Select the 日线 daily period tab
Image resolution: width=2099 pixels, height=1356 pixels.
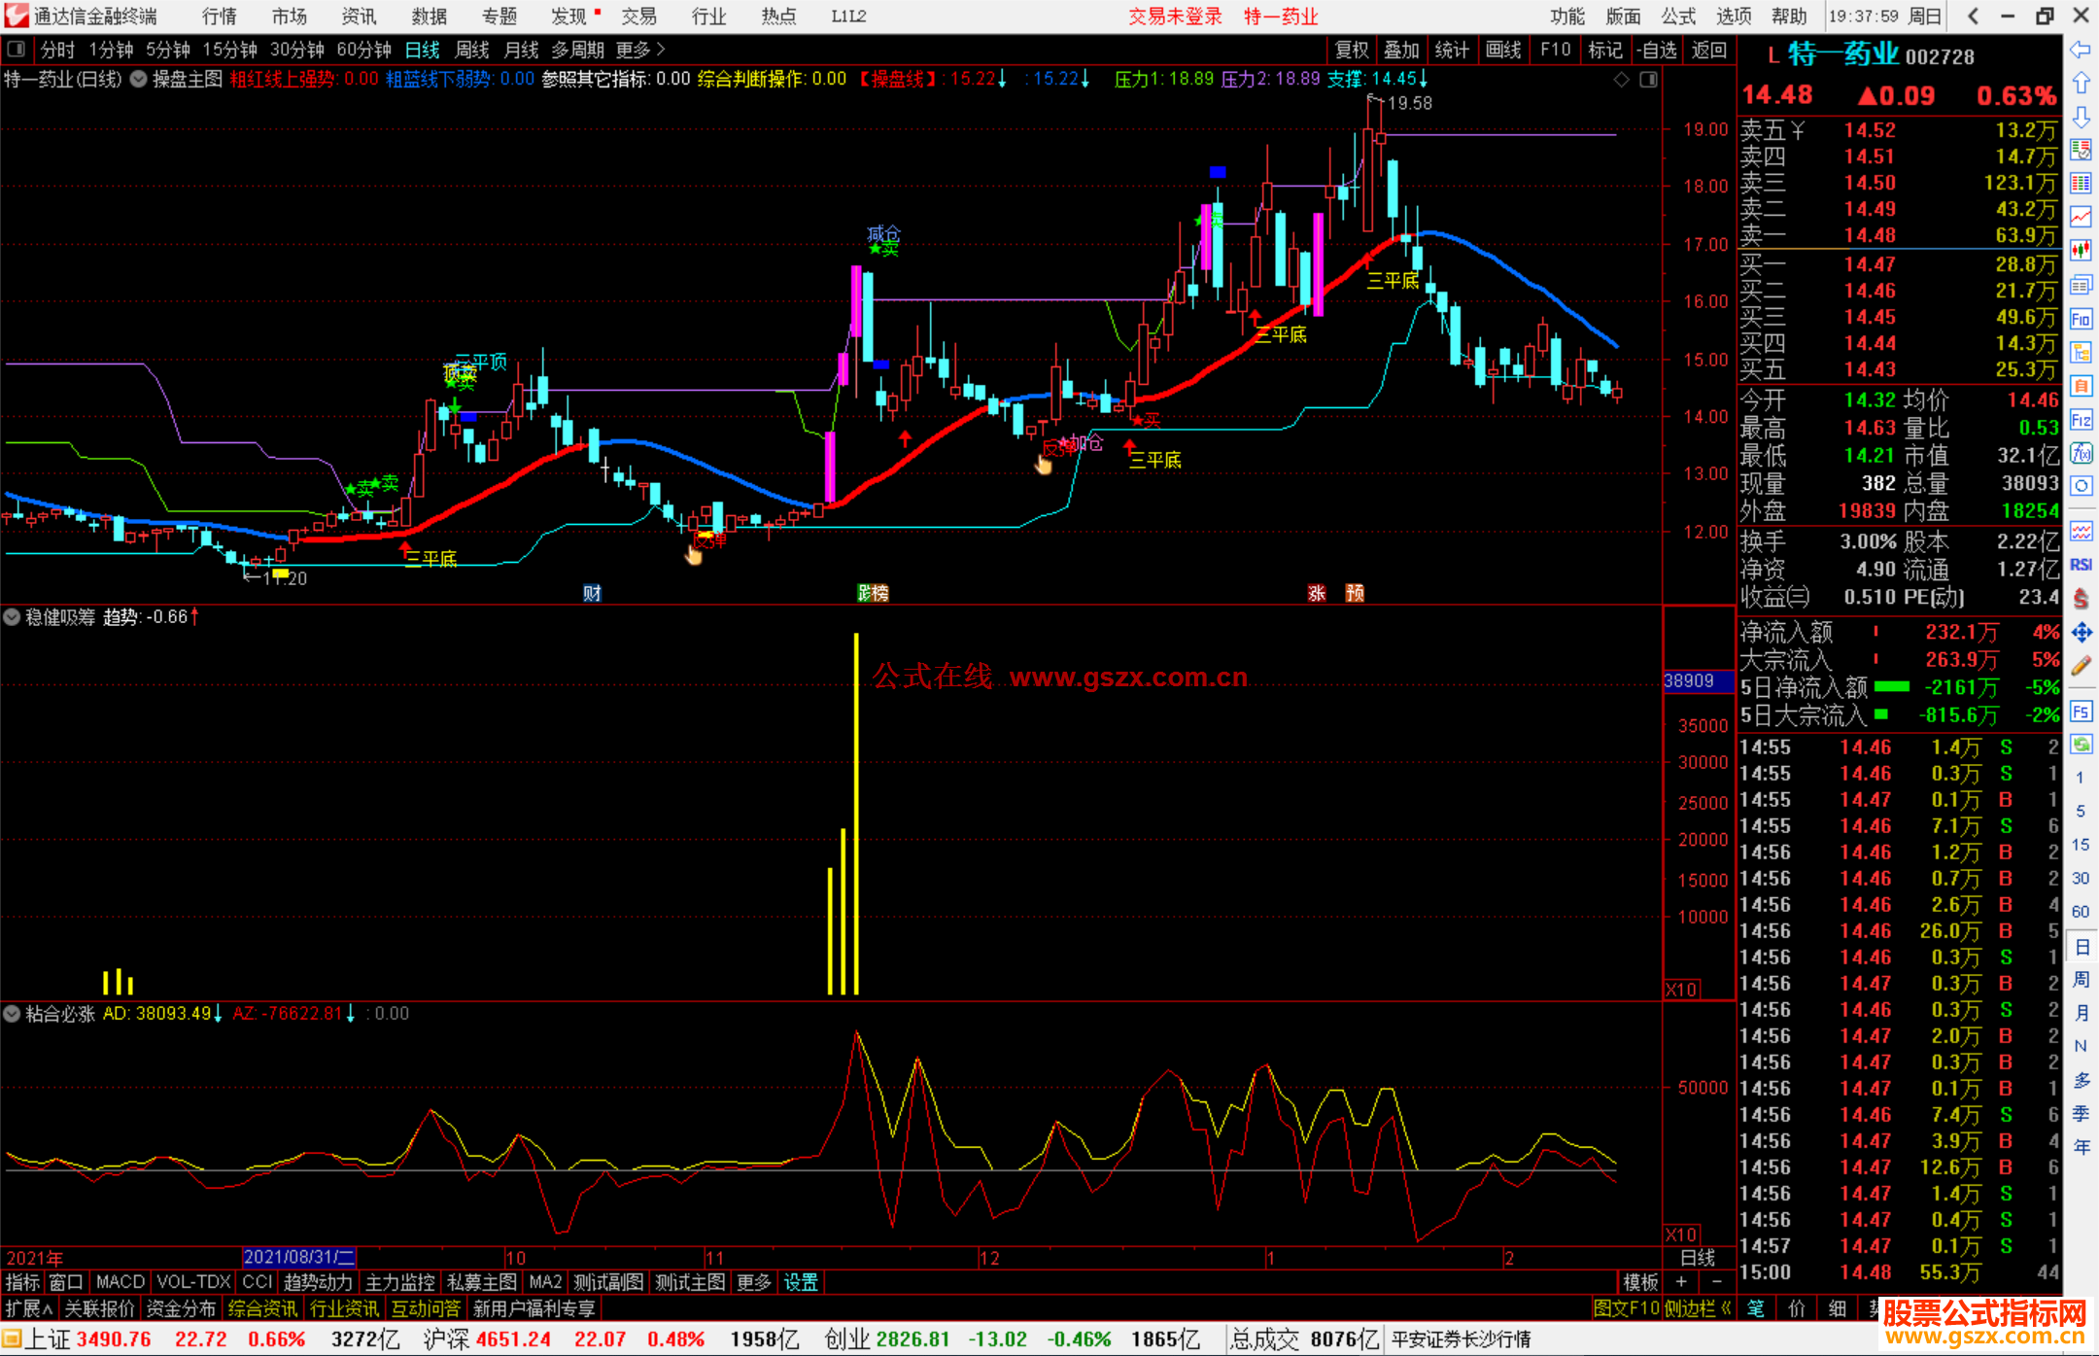422,50
